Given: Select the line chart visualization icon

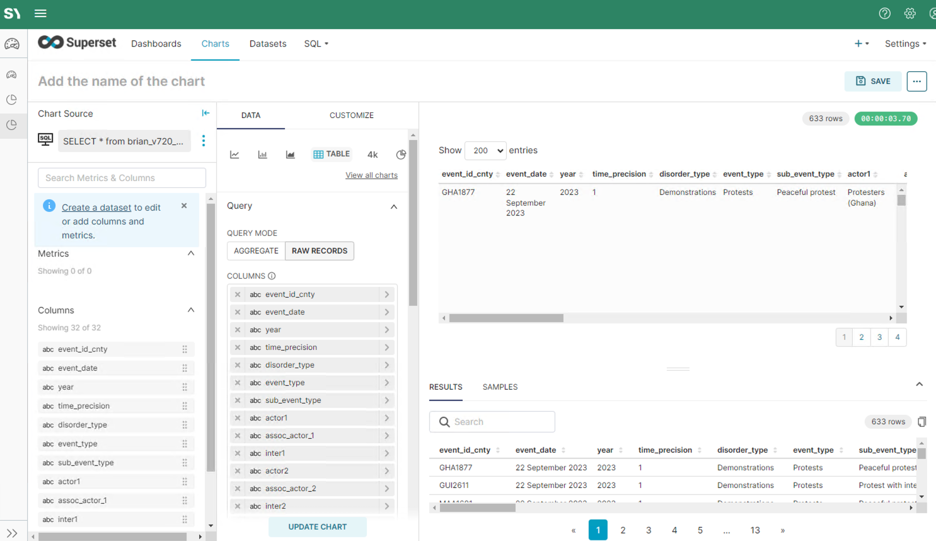Looking at the screenshot, I should click(234, 154).
